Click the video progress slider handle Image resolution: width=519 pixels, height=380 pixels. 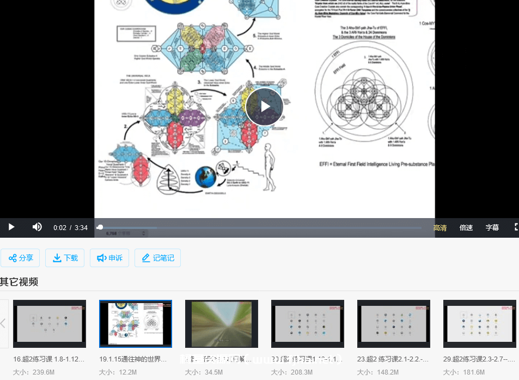click(x=100, y=227)
